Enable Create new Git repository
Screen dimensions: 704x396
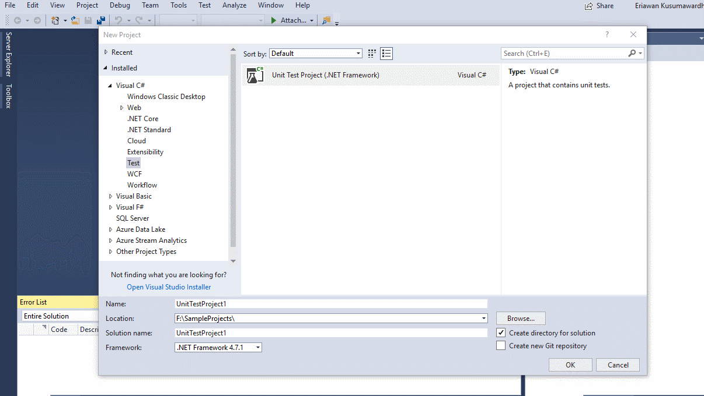500,345
